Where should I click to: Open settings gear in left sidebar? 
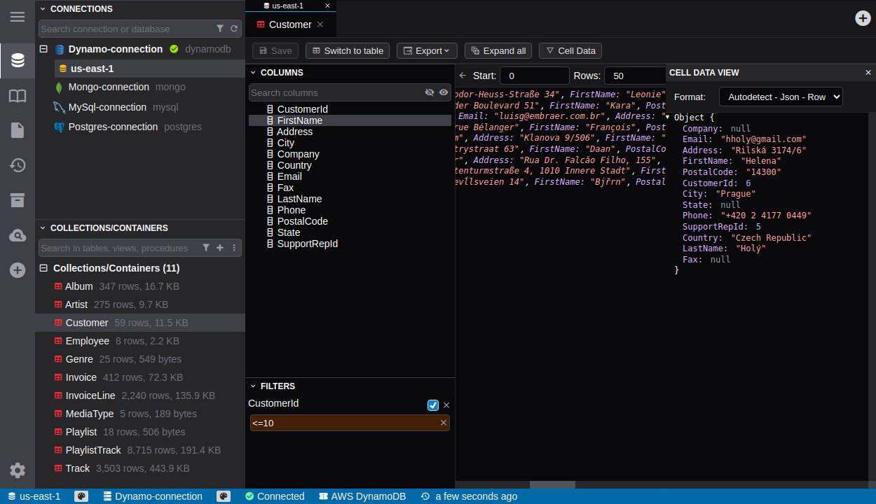point(18,470)
